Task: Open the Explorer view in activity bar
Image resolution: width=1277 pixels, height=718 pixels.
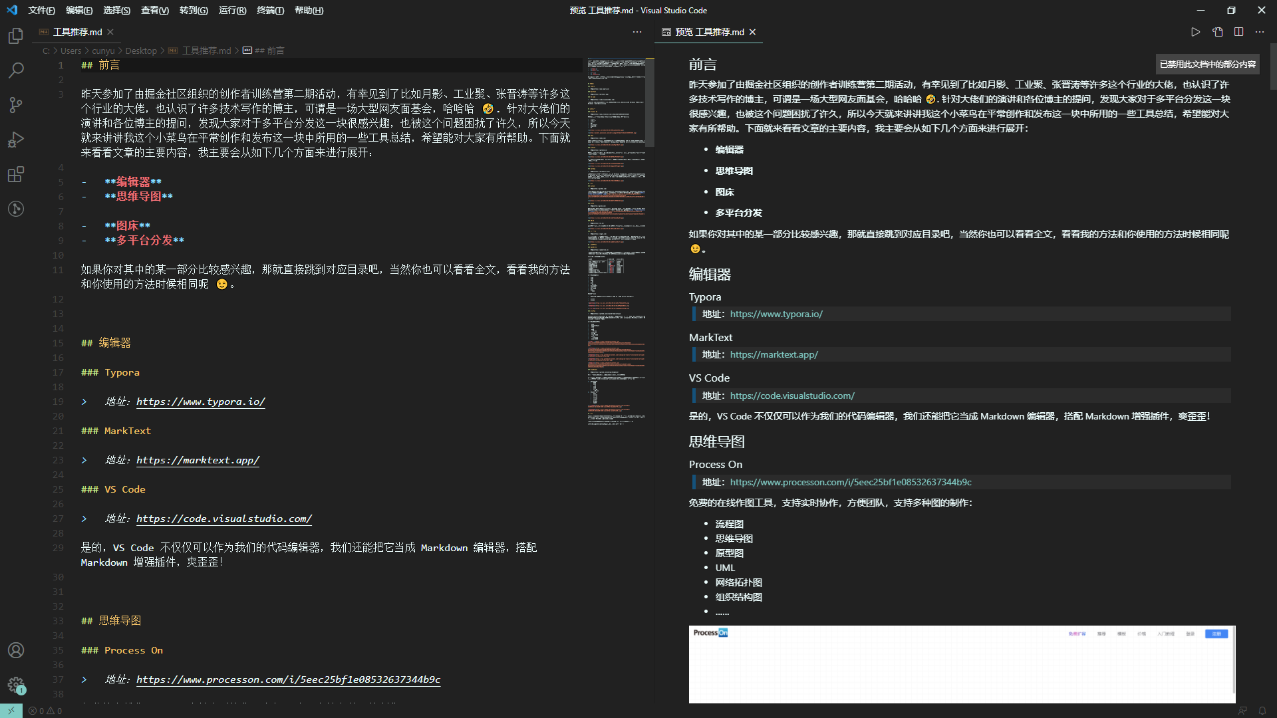Action: 16,36
